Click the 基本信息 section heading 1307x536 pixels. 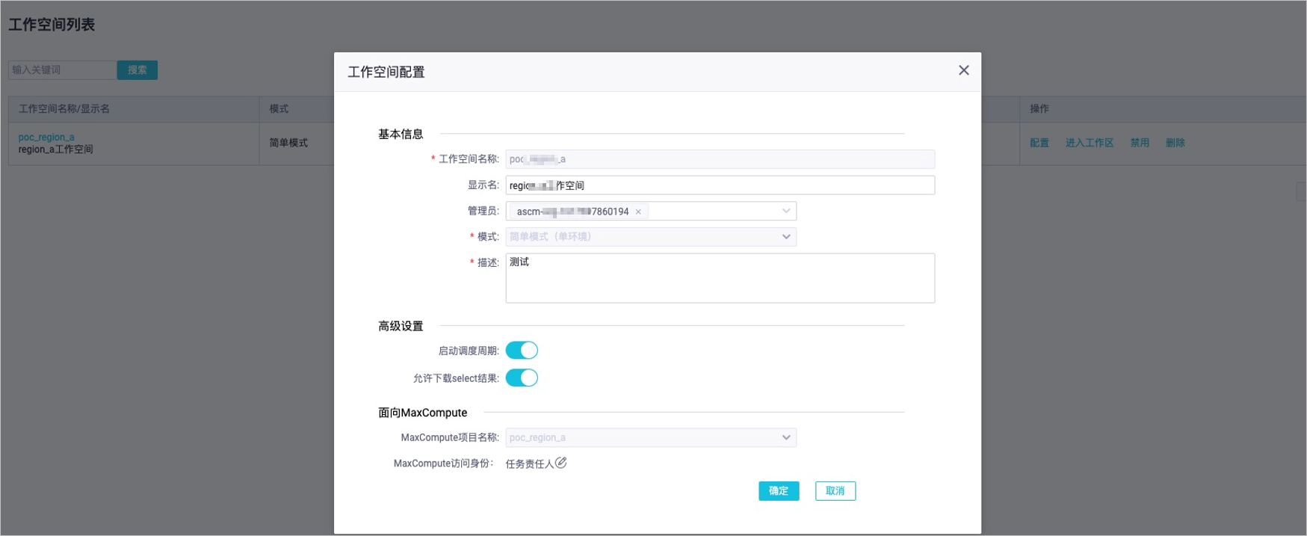(401, 135)
